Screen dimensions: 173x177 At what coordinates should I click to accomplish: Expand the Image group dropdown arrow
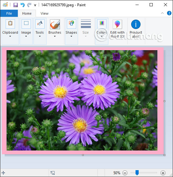click(x=26, y=36)
